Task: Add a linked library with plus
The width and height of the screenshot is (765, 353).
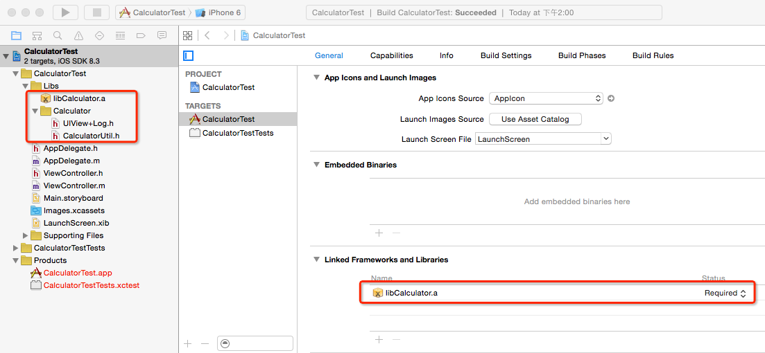Action: (379, 339)
